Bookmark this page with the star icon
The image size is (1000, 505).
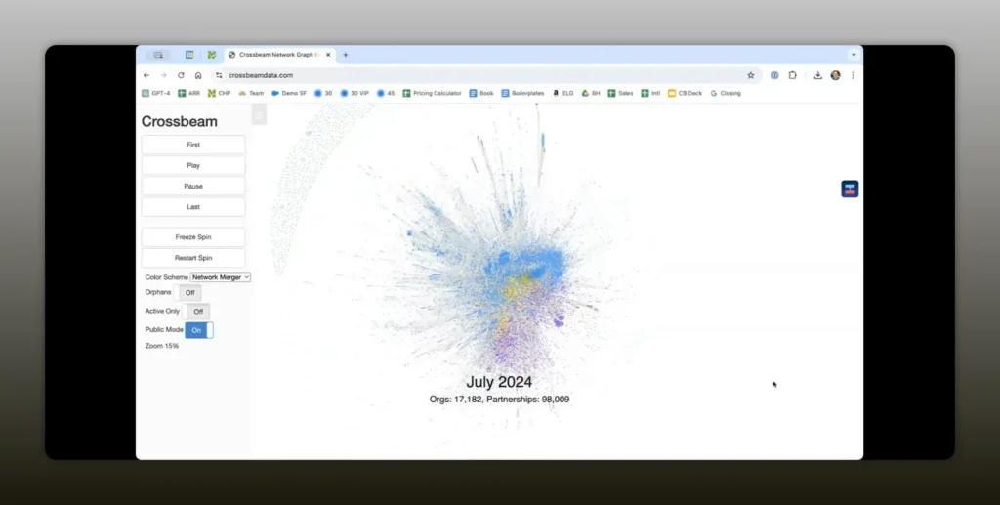tap(751, 75)
